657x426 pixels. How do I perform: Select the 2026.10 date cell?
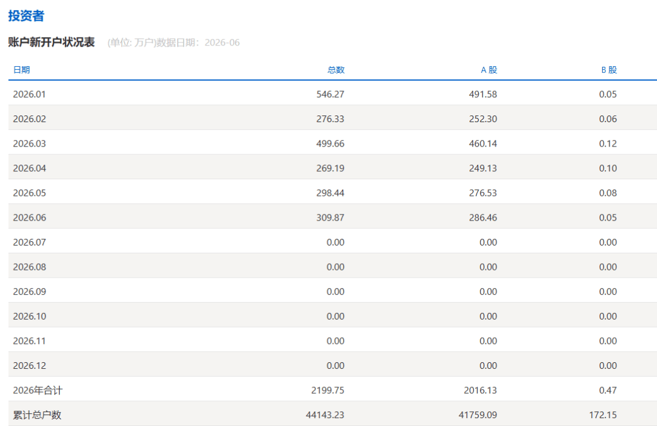[x=29, y=317]
